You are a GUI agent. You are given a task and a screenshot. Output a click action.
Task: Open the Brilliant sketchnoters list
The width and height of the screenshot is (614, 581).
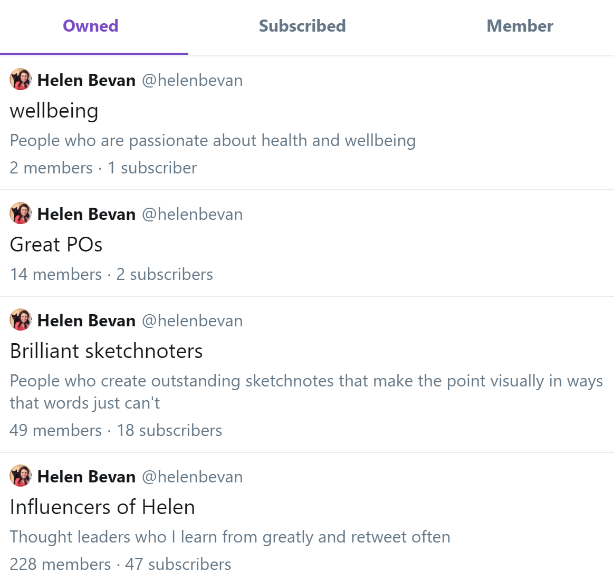tap(106, 351)
